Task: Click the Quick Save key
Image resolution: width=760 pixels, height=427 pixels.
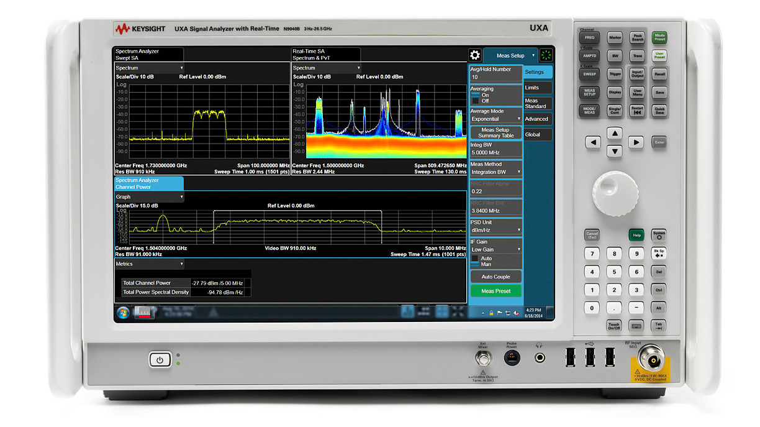Action: click(x=659, y=109)
